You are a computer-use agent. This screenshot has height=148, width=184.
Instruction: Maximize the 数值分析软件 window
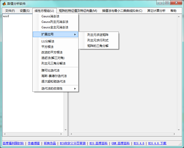pos(167,3)
